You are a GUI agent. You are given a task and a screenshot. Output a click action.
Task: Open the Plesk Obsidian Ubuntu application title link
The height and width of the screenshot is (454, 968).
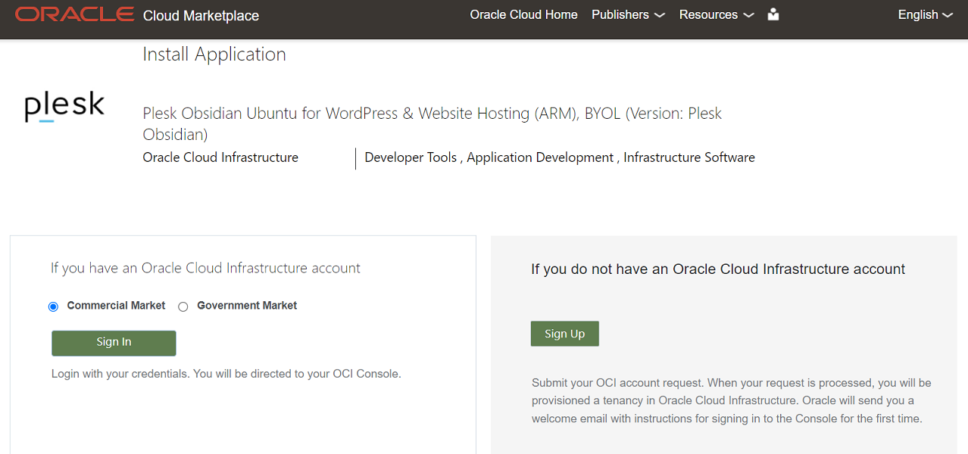pyautogui.click(x=432, y=113)
